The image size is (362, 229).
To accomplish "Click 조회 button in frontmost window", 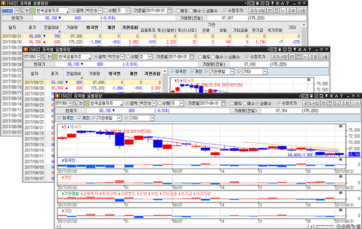I will pos(345,104).
